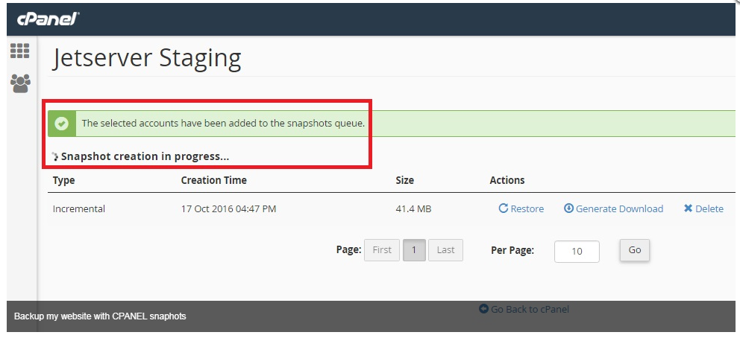The width and height of the screenshot is (740, 338).
Task: Click the cPanel logo in header
Action: pos(48,19)
